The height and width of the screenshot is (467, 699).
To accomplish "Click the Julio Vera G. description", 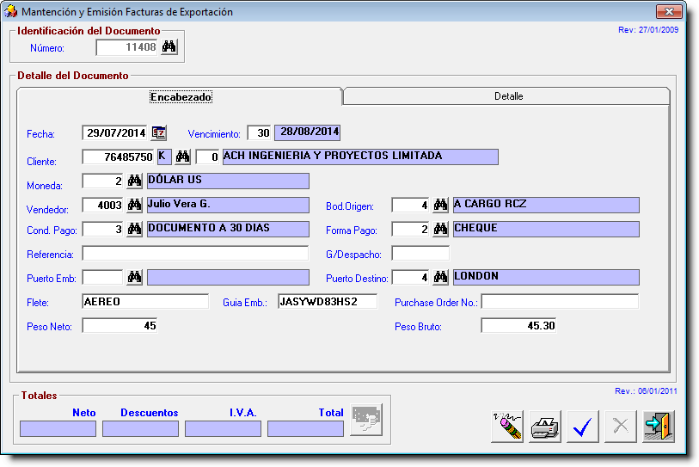I will (x=228, y=205).
